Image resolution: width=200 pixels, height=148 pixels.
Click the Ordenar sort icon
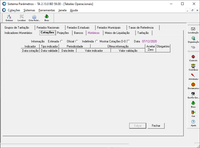click(x=9, y=18)
